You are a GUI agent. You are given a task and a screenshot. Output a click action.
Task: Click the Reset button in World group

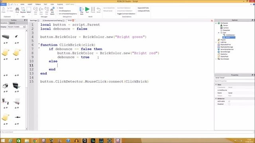click(98, 10)
